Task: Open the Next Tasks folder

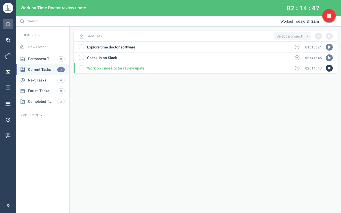Action: point(43,80)
